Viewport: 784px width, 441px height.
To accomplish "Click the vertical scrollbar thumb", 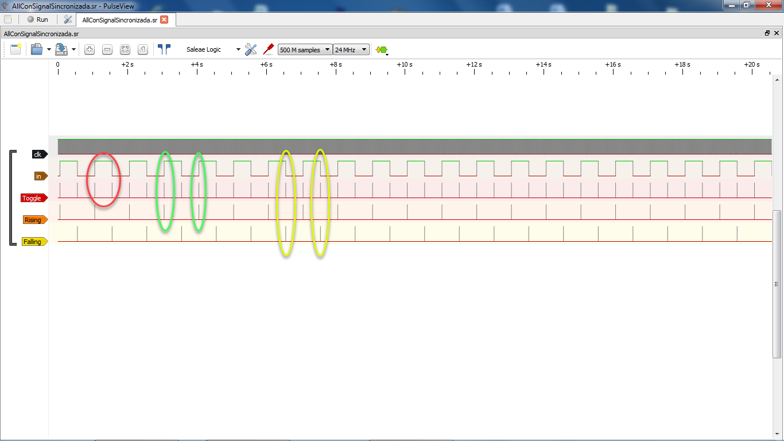I will tap(777, 284).
